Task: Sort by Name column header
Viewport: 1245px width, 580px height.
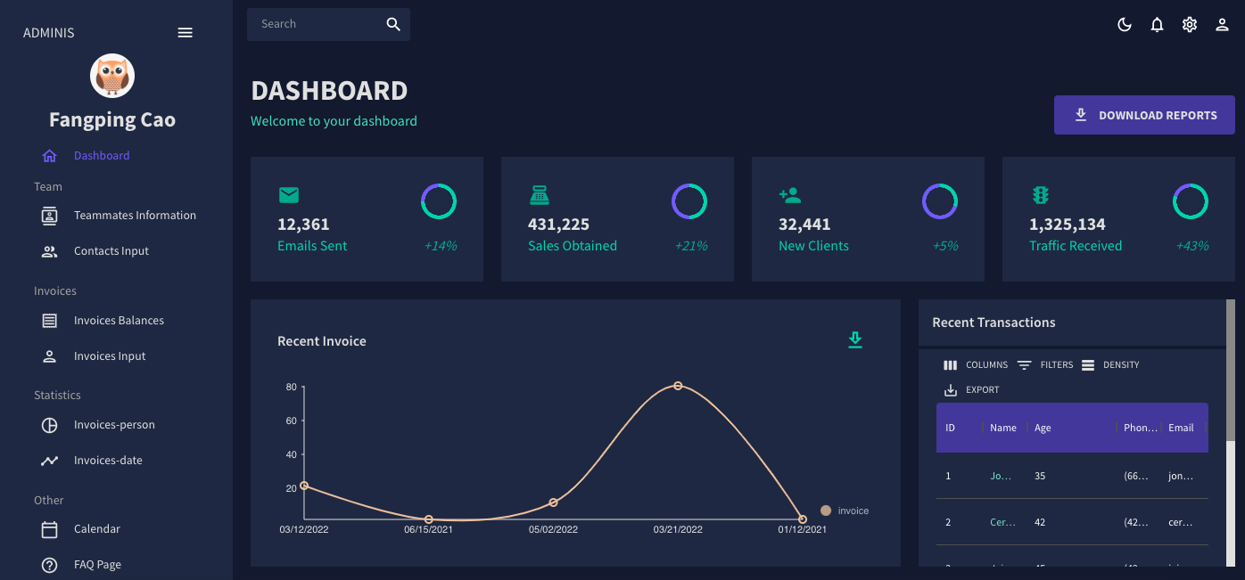Action: pyautogui.click(x=1003, y=428)
